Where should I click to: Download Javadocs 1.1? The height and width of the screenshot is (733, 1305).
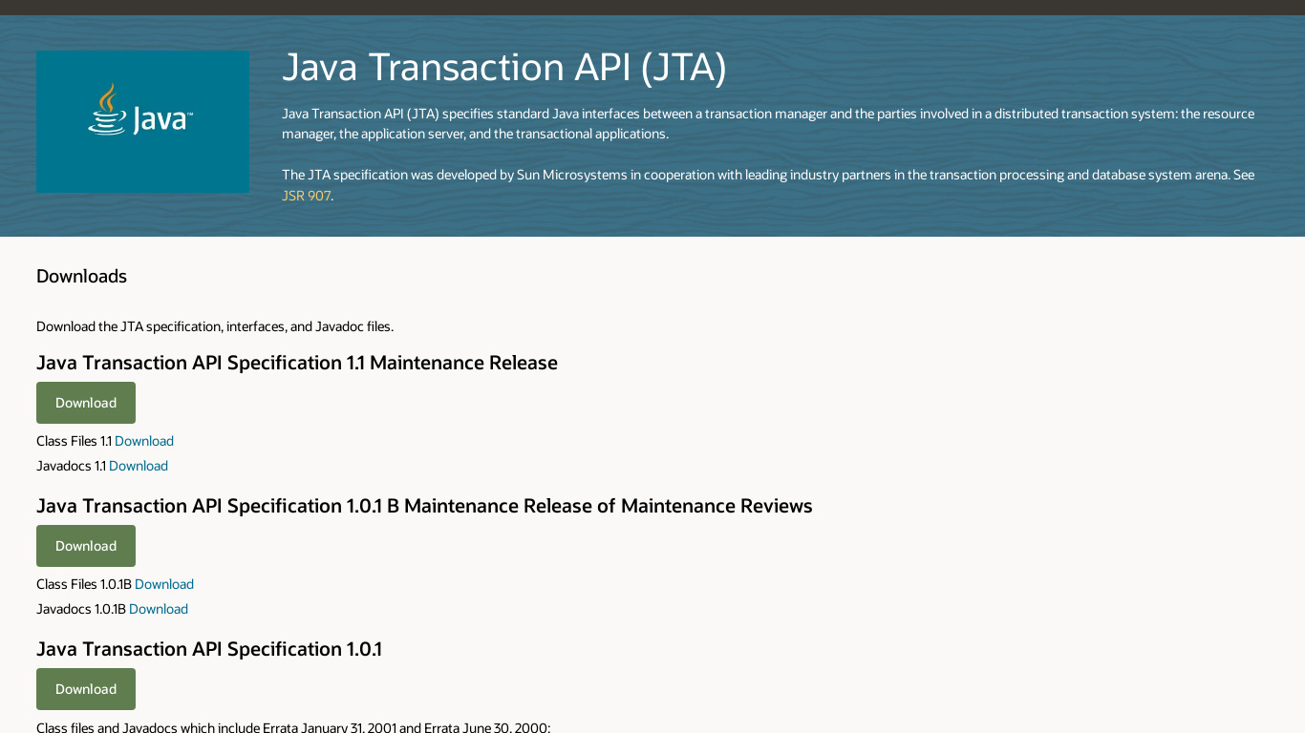coord(139,466)
